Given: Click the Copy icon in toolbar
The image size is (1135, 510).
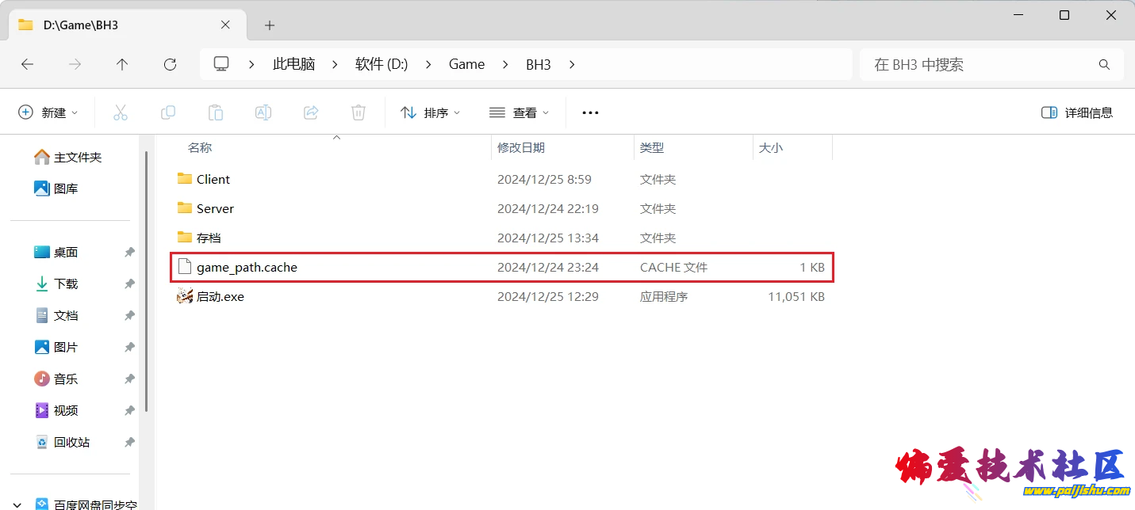Looking at the screenshot, I should coord(168,112).
